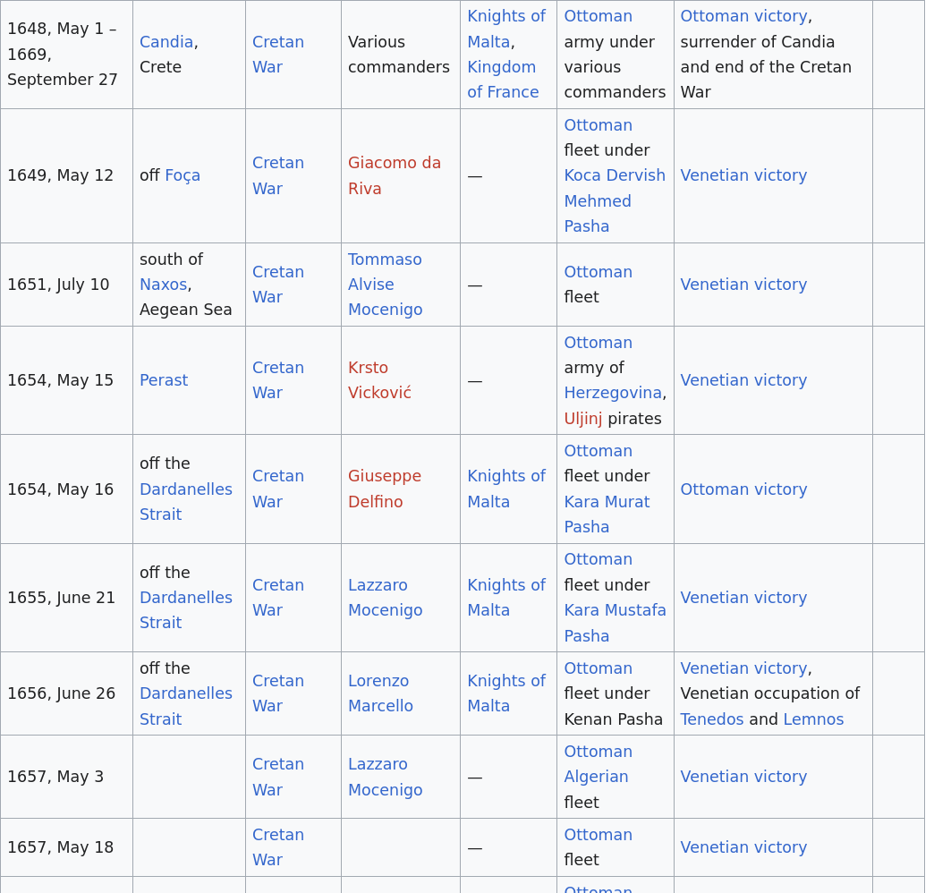The width and height of the screenshot is (934, 893).
Task: Open the Koca Dervish Mehmed Pasha link
Action: (x=615, y=200)
